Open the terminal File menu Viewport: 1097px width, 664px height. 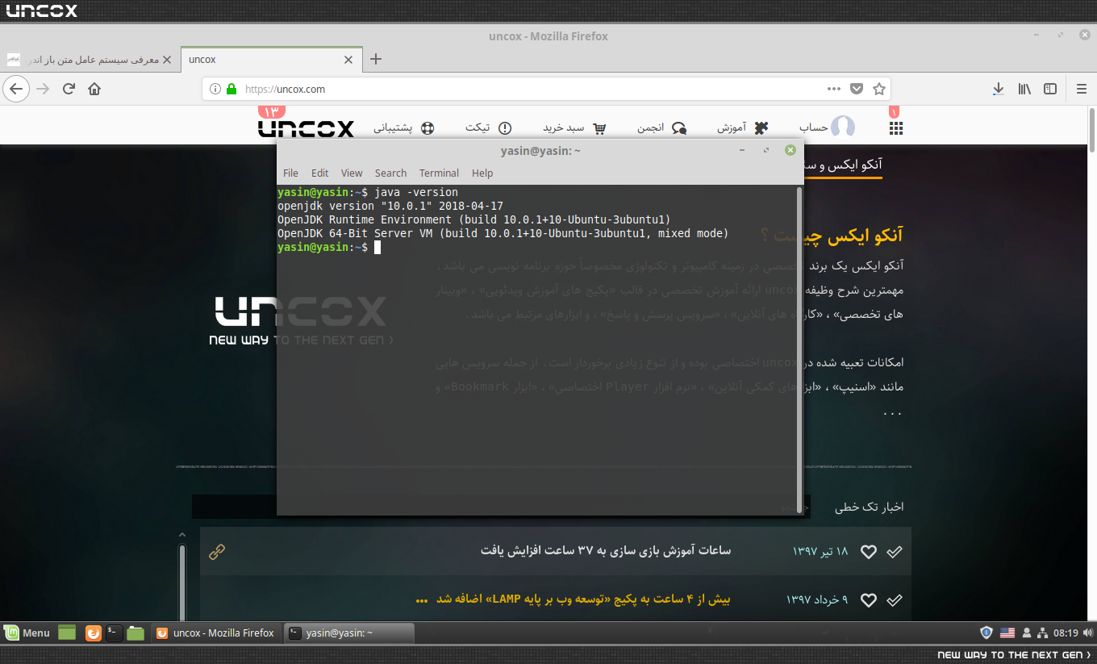(291, 173)
